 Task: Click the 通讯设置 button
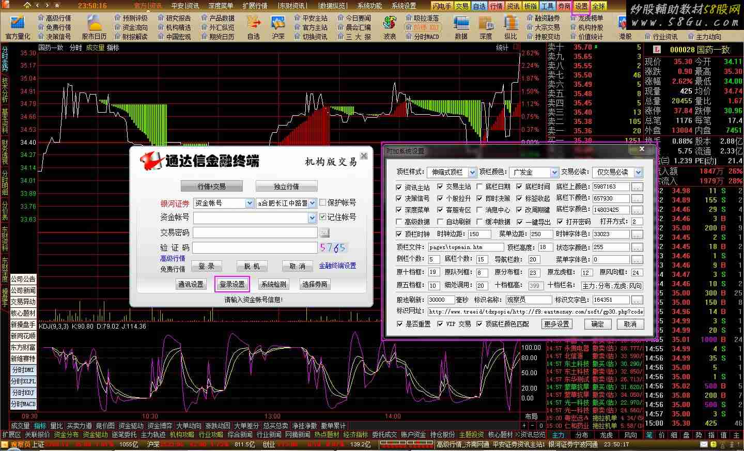[191, 284]
